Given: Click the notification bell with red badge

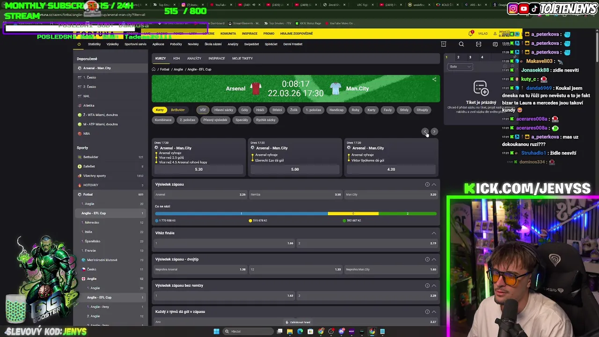Looking at the screenshot, I should pos(471,33).
